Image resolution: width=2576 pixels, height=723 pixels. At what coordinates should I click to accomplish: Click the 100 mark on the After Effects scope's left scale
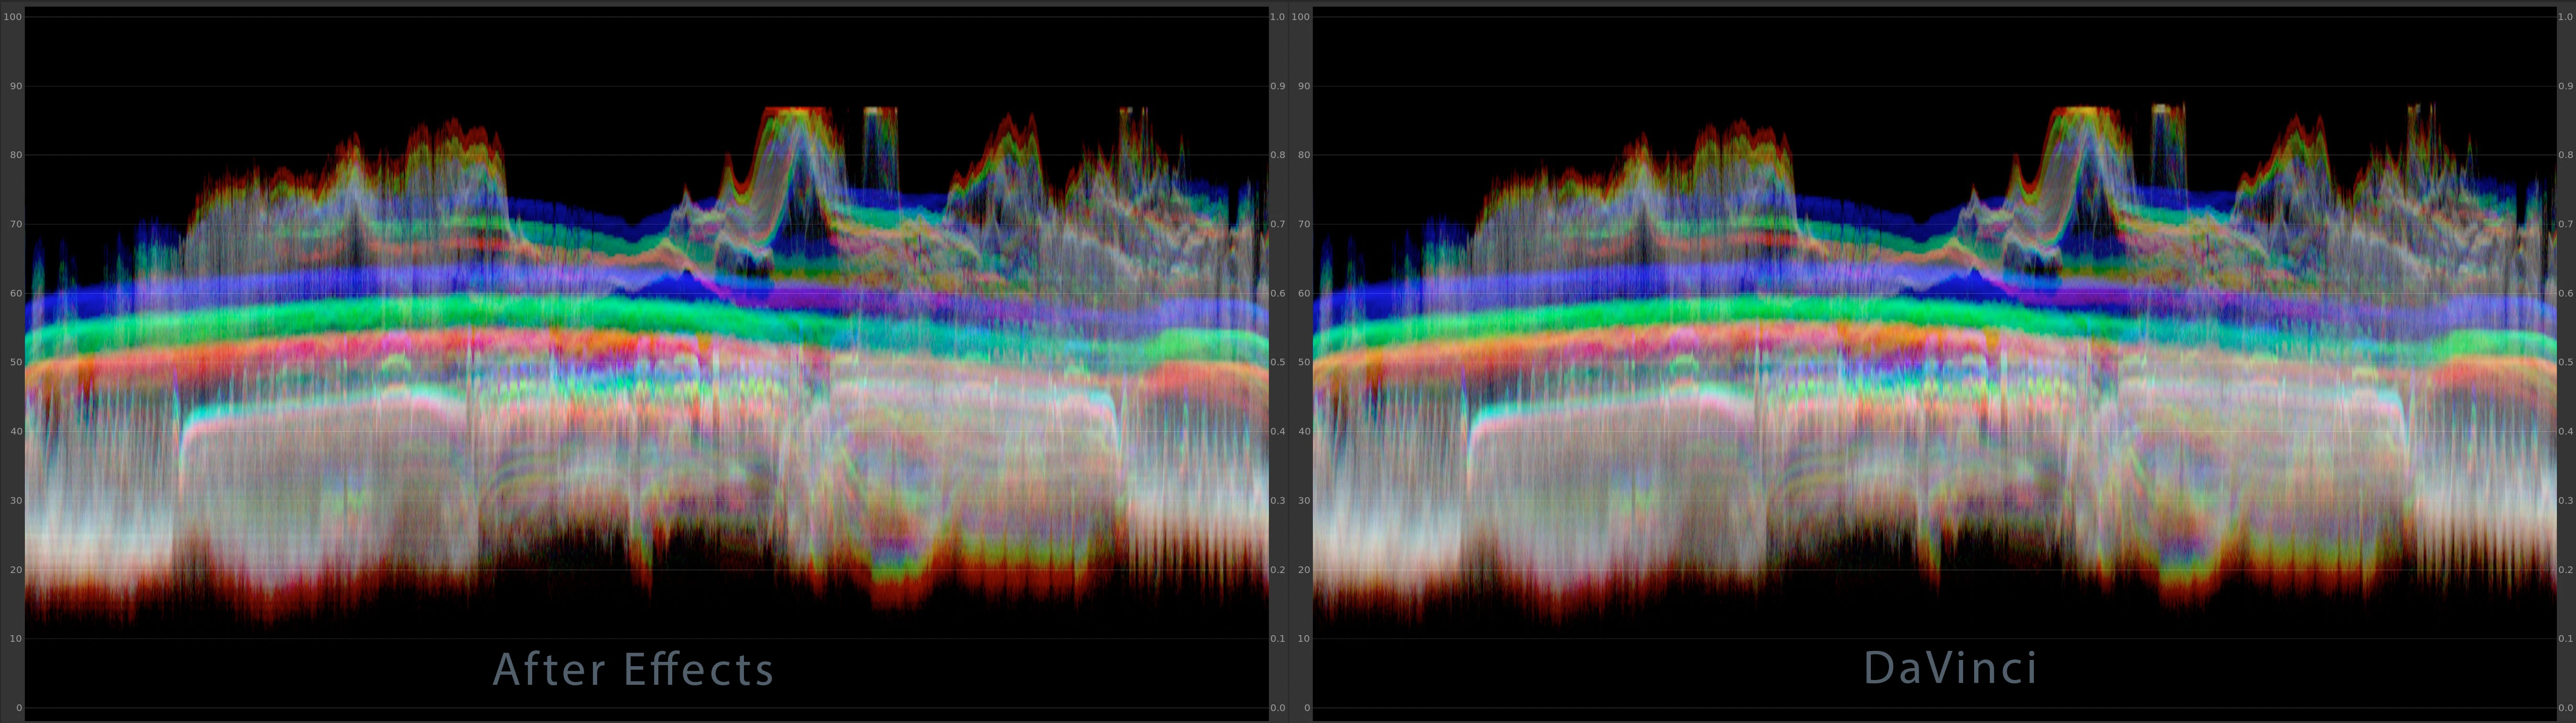12,17
